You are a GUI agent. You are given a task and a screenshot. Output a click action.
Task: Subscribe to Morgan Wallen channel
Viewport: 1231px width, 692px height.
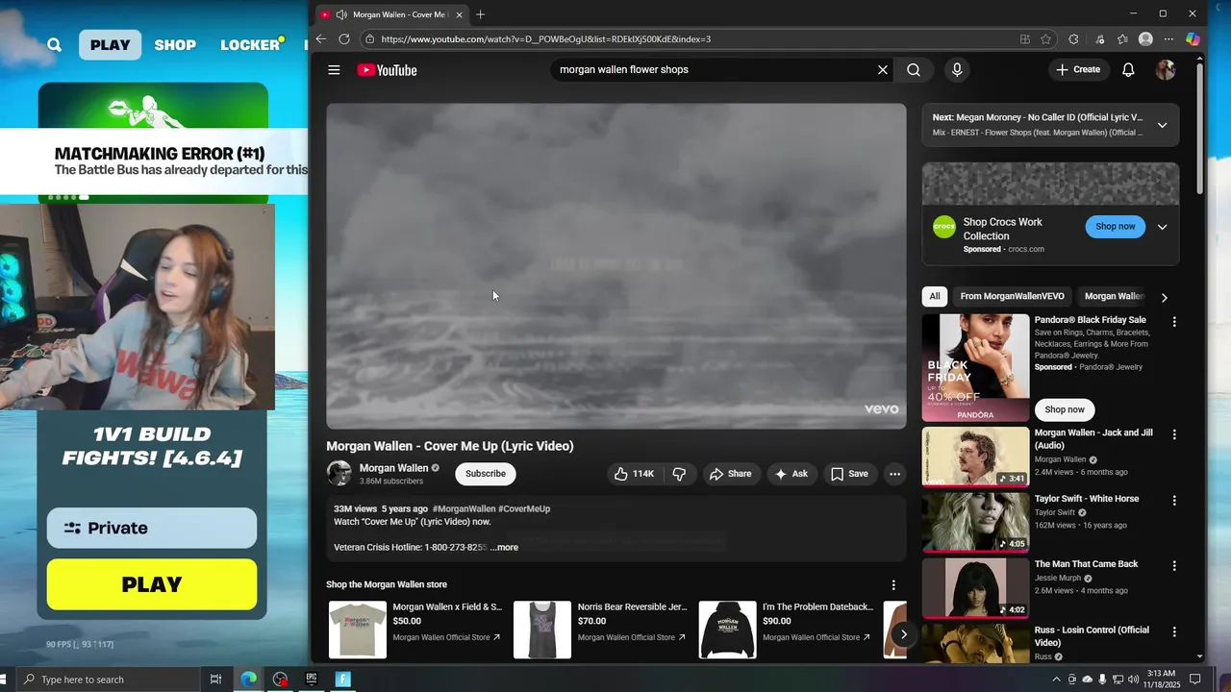point(486,474)
